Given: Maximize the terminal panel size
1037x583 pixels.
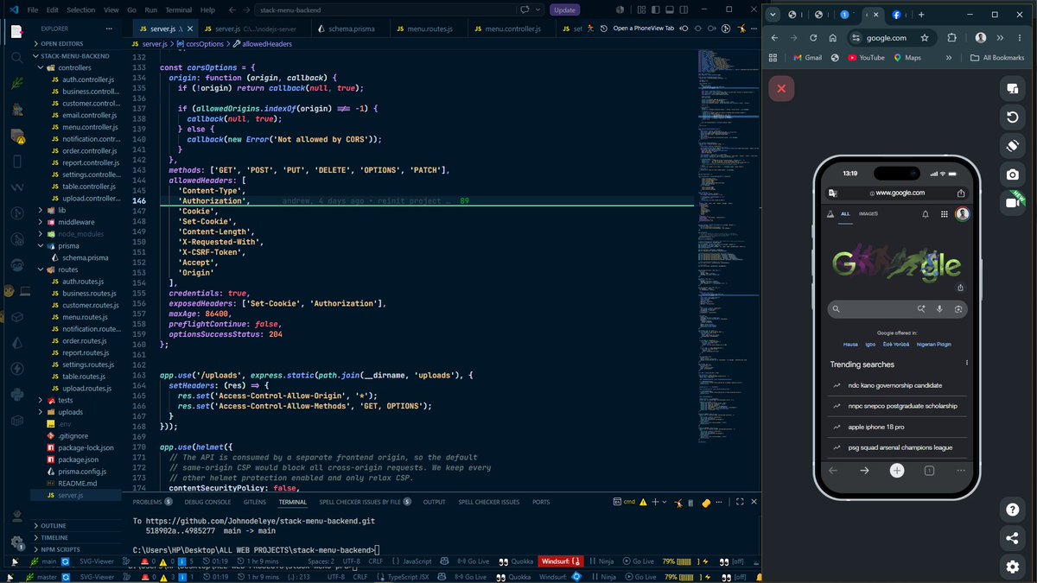Looking at the screenshot, I should pyautogui.click(x=741, y=502).
